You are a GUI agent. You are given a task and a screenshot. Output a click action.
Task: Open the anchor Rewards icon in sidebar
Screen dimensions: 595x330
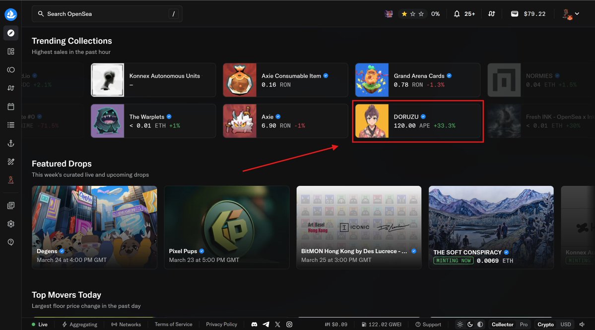pos(10,143)
